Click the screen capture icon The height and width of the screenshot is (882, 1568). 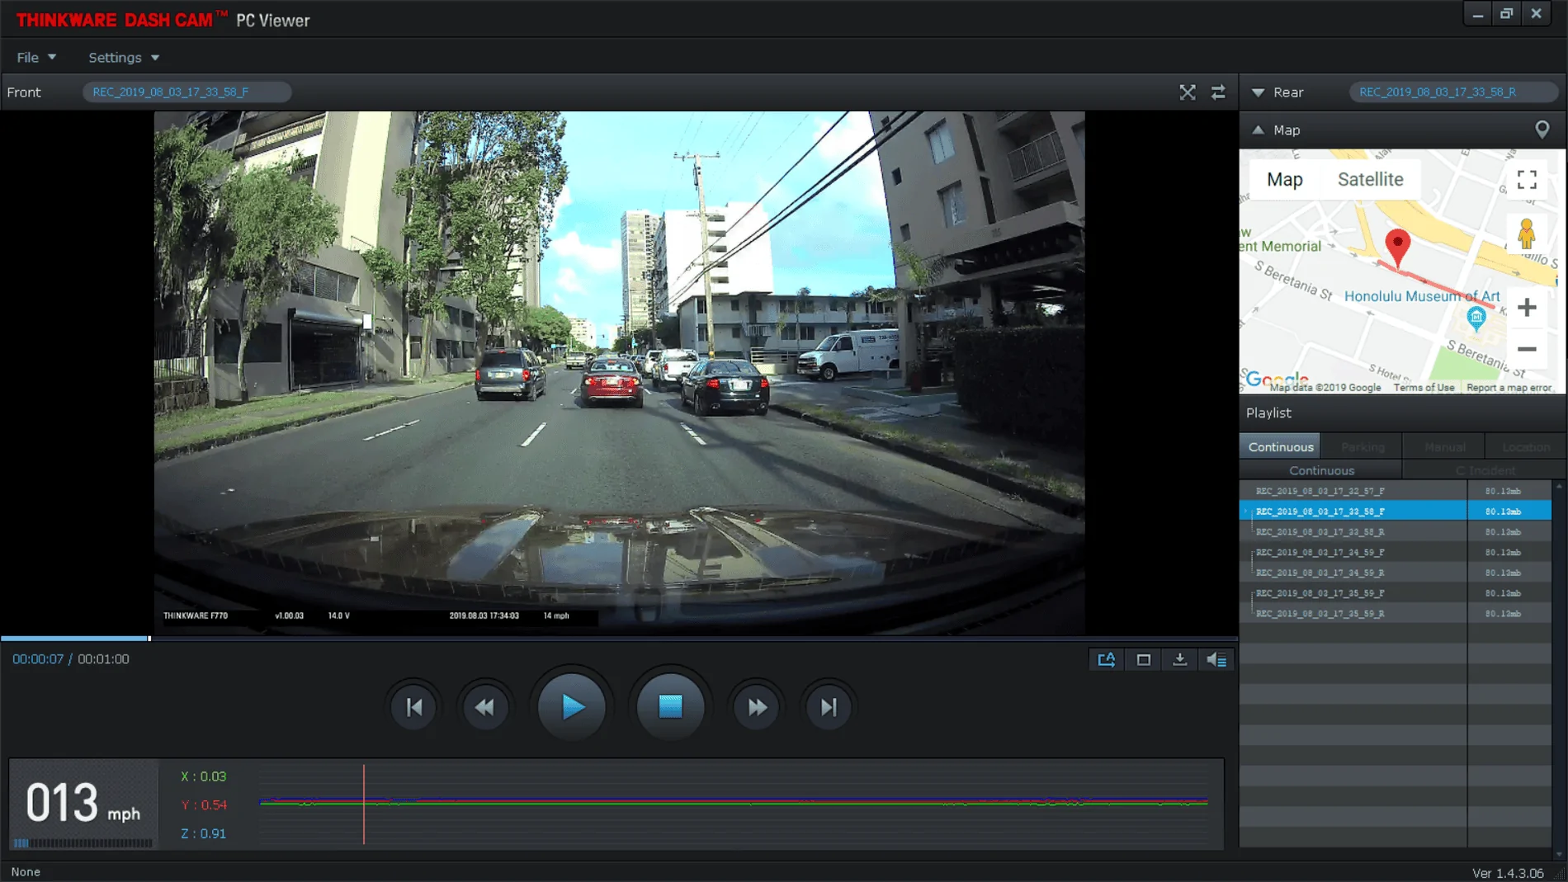(x=1143, y=659)
